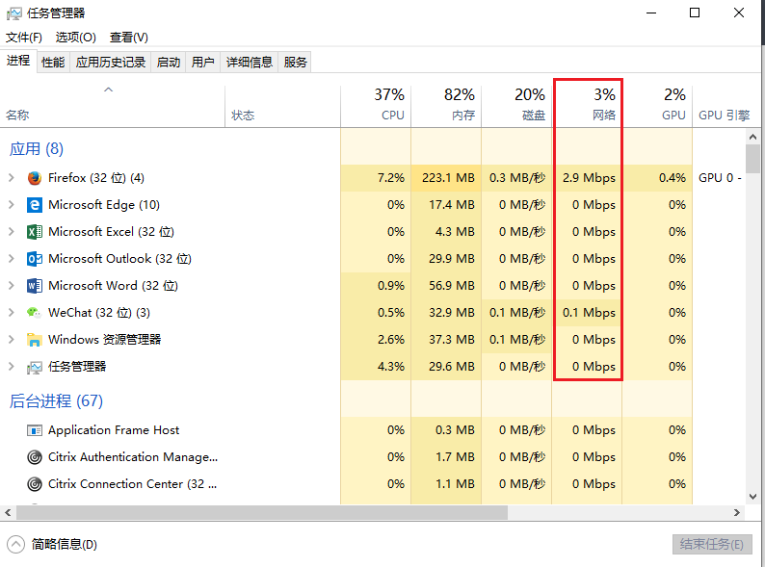Switch to the 性能 tab

53,63
